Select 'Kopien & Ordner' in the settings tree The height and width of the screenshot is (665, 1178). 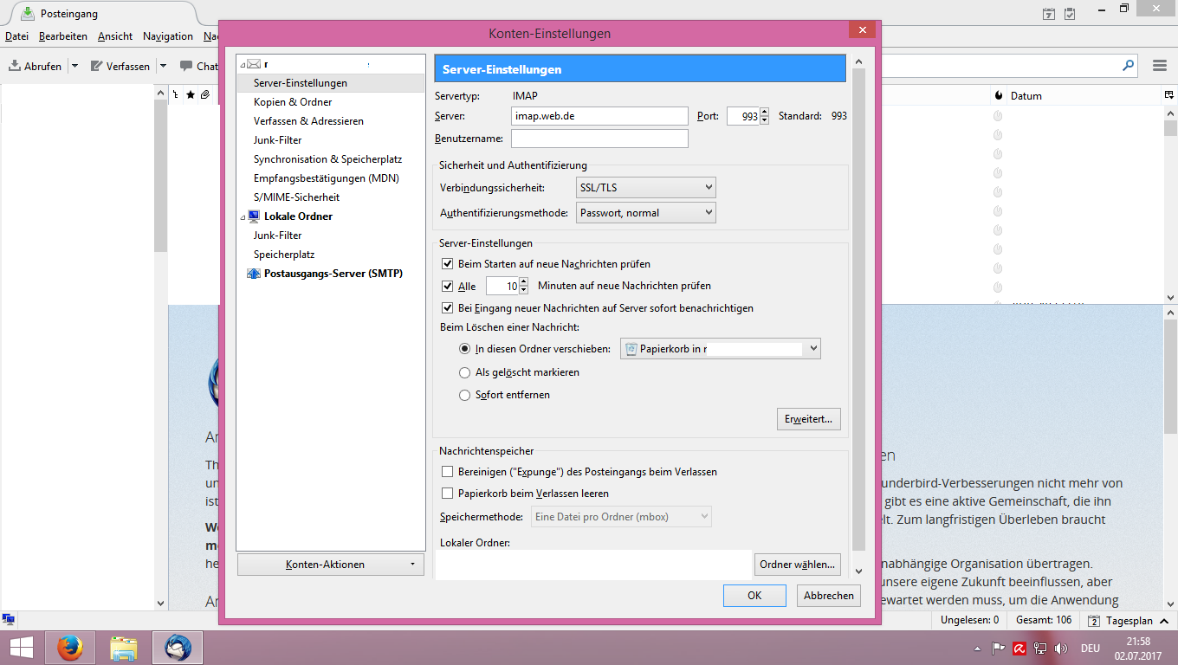click(x=293, y=102)
